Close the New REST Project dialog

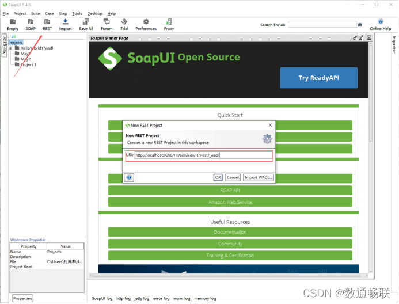pyautogui.click(x=270, y=125)
